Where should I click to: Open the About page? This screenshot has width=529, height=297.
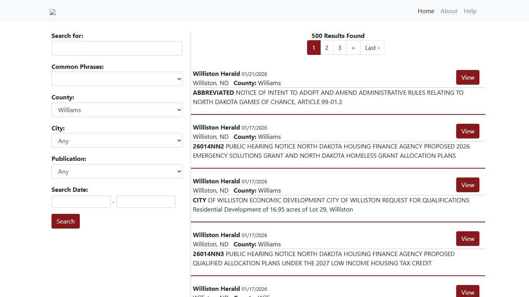tap(448, 11)
